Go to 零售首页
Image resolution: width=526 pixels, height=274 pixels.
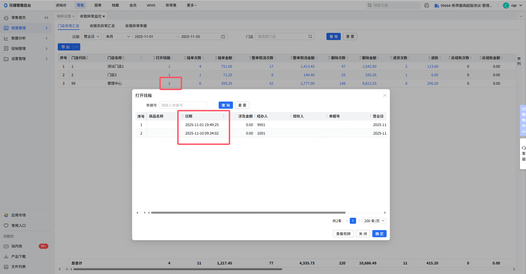click(x=18, y=18)
